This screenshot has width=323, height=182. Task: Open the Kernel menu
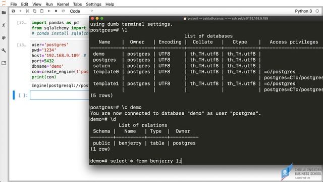[63, 4]
